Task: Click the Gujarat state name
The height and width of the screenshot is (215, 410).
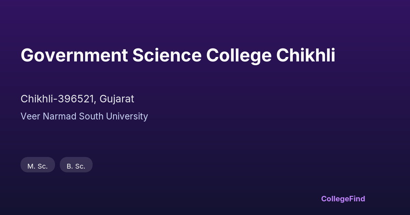Action: tap(117, 99)
